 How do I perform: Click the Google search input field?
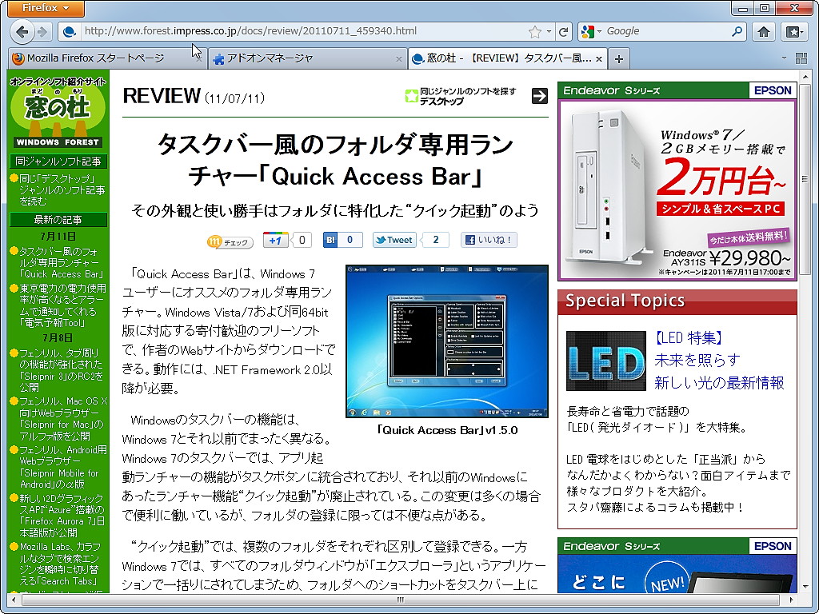[666, 31]
